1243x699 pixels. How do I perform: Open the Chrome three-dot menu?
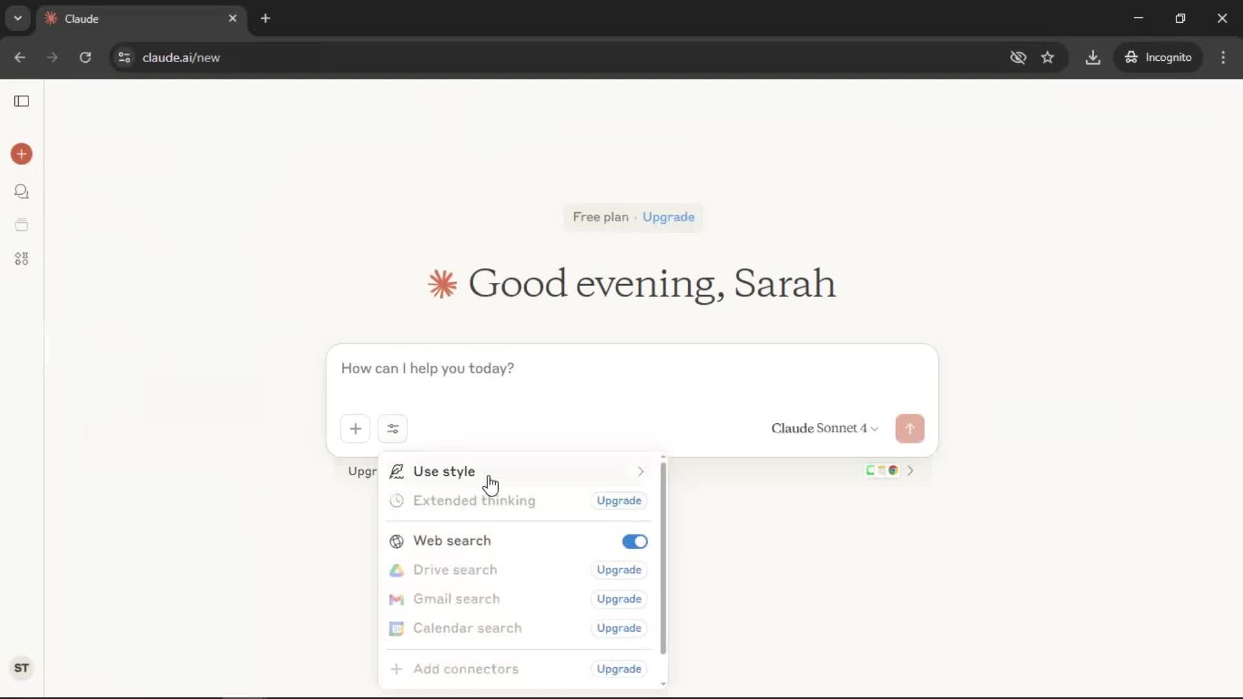[1223, 58]
